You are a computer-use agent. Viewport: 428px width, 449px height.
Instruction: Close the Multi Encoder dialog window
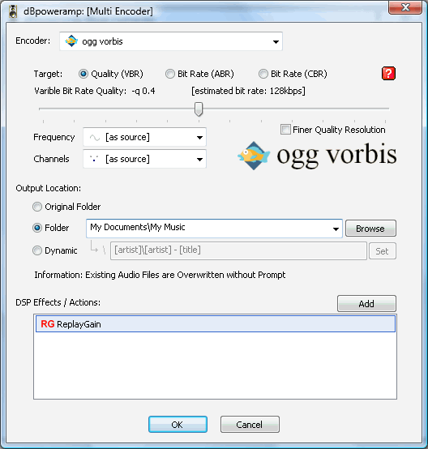pos(405,7)
